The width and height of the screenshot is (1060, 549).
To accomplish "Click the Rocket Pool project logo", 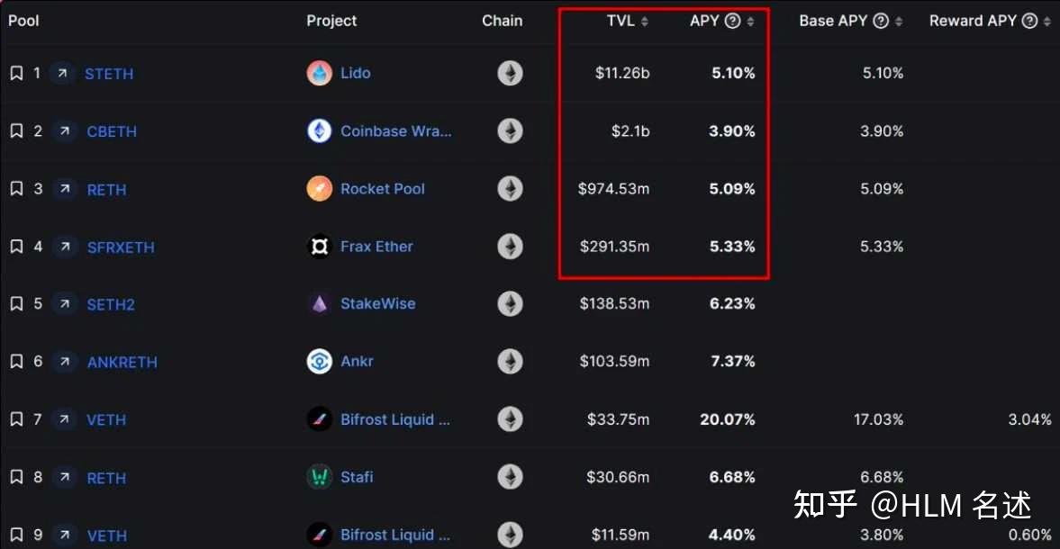I will pyautogui.click(x=320, y=189).
